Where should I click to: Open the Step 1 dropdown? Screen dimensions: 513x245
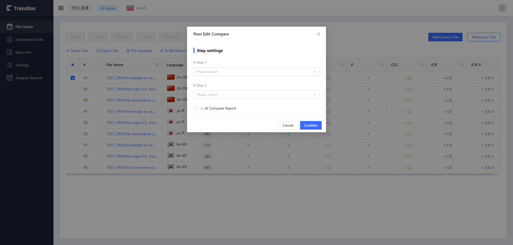pyautogui.click(x=256, y=72)
